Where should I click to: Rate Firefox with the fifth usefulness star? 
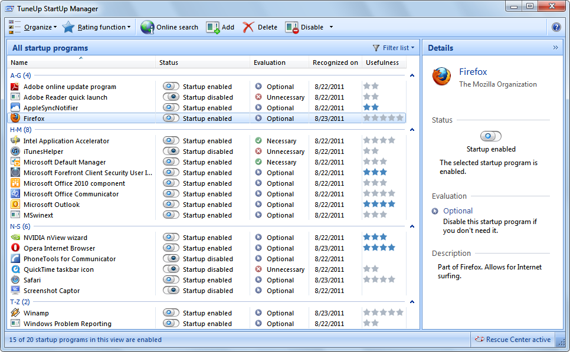tap(399, 118)
